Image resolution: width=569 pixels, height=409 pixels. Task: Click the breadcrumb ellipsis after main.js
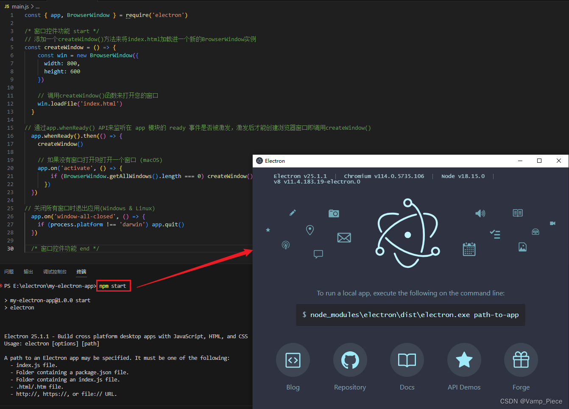pyautogui.click(x=38, y=7)
